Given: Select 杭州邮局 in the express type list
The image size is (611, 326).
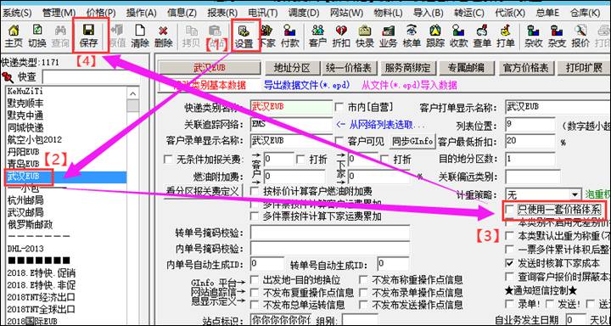Looking at the screenshot, I should [25, 201].
